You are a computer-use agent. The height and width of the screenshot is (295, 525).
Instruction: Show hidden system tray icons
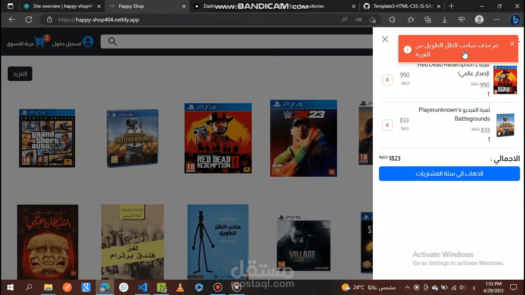[x=407, y=287]
